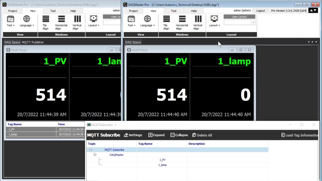322x181 pixels.
Task: Open Layout menu in SUBS window
Action: [x=214, y=21]
